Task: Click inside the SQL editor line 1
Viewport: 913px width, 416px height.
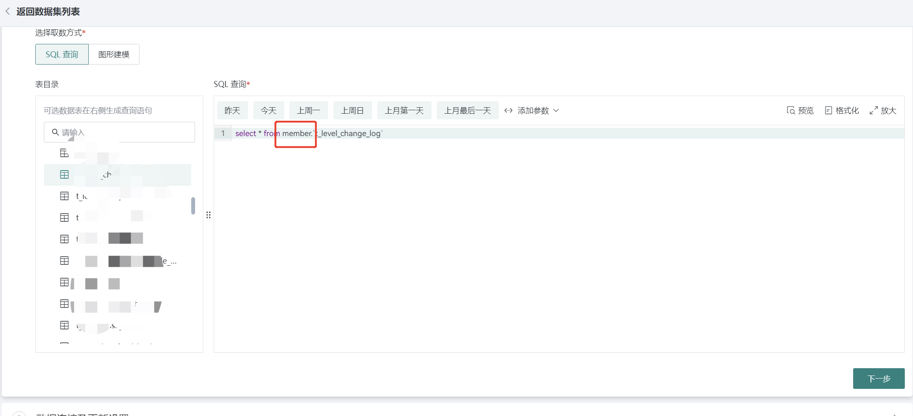Action: pyautogui.click(x=568, y=133)
